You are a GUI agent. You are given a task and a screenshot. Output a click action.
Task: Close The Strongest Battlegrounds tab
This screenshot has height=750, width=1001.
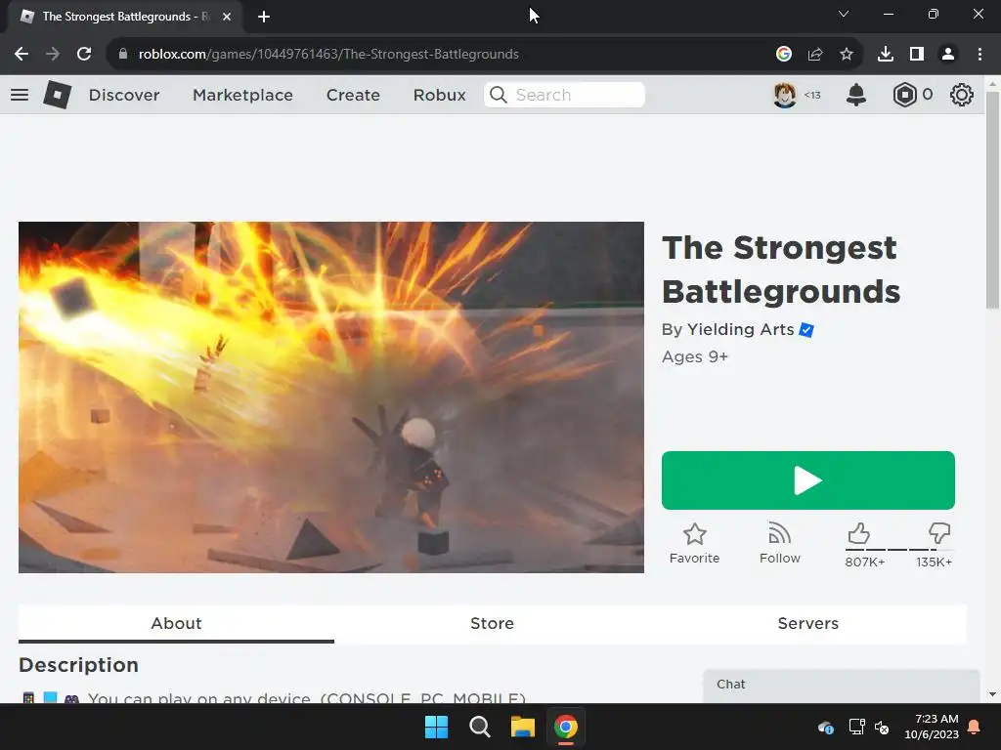tap(227, 17)
